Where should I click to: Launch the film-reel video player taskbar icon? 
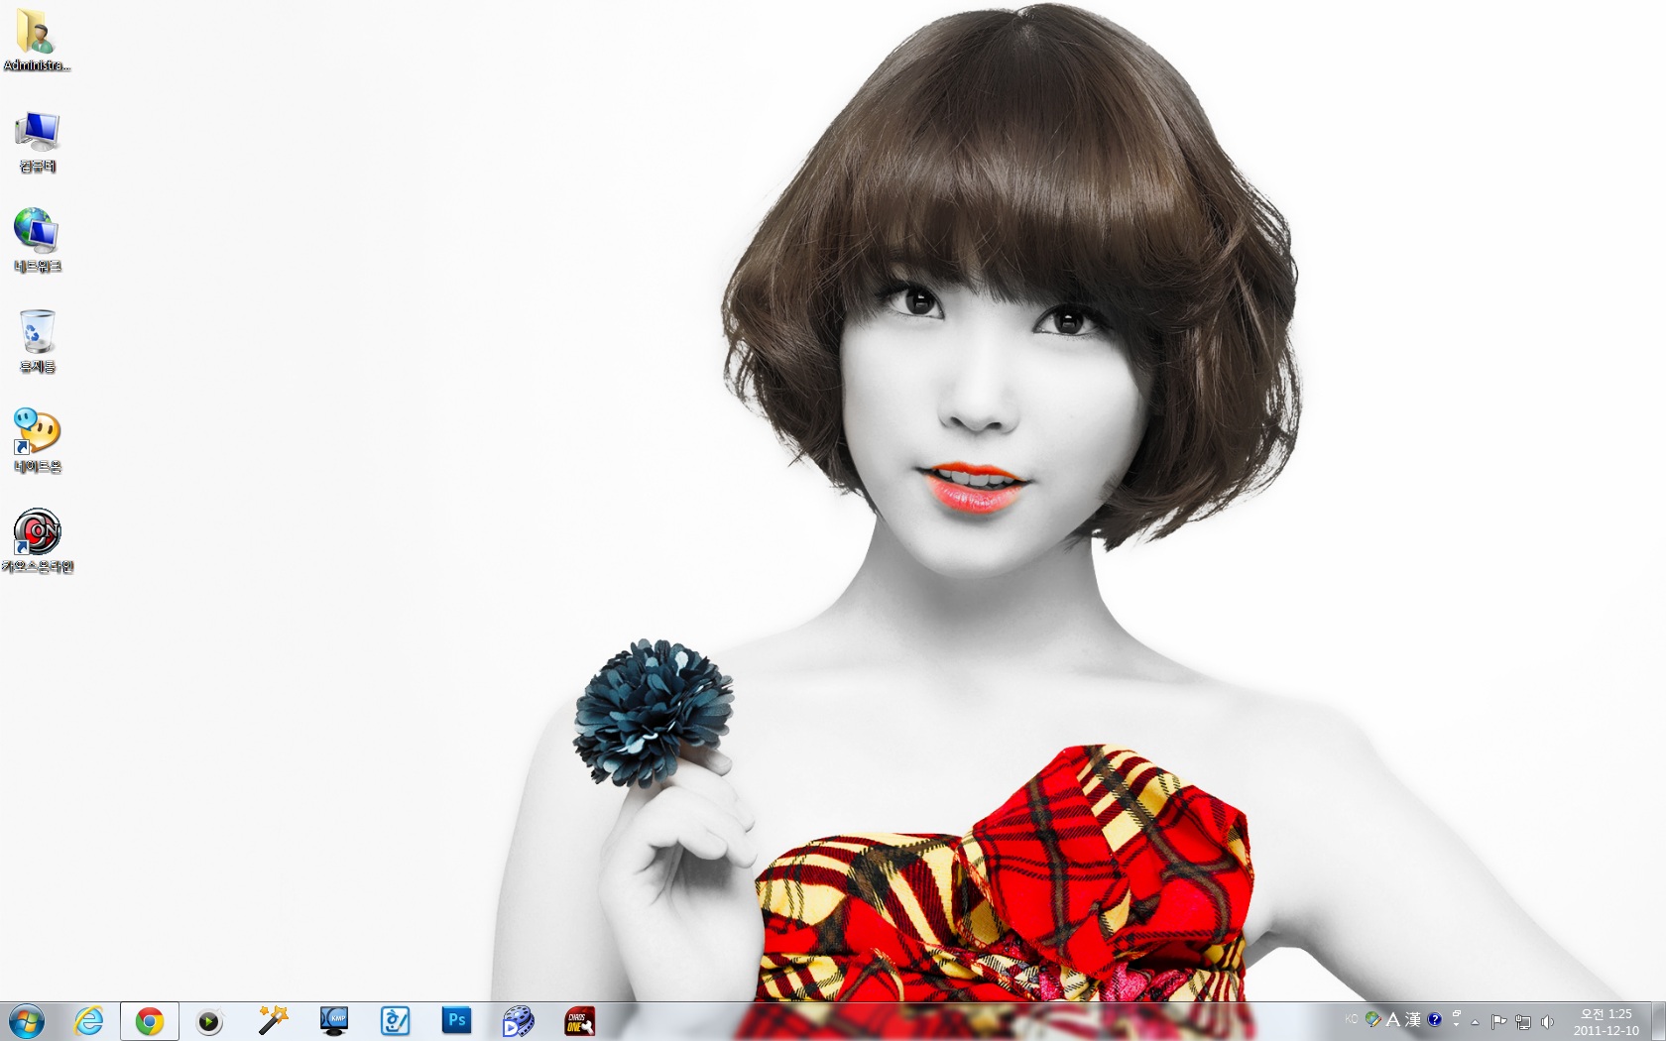pos(519,1021)
